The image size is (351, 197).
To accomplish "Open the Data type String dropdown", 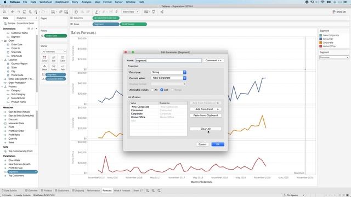I will [x=169, y=72].
